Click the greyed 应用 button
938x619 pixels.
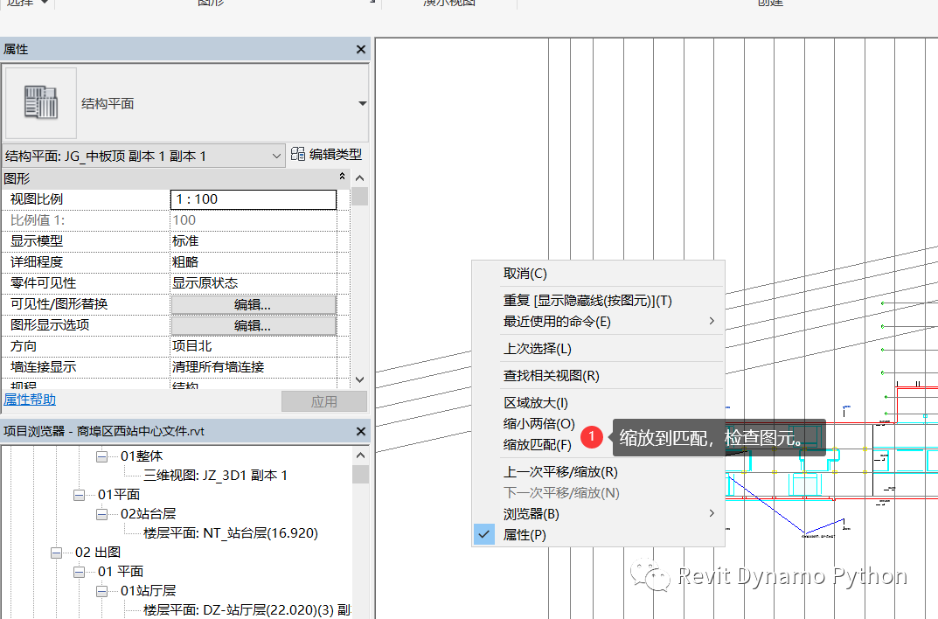pos(324,401)
